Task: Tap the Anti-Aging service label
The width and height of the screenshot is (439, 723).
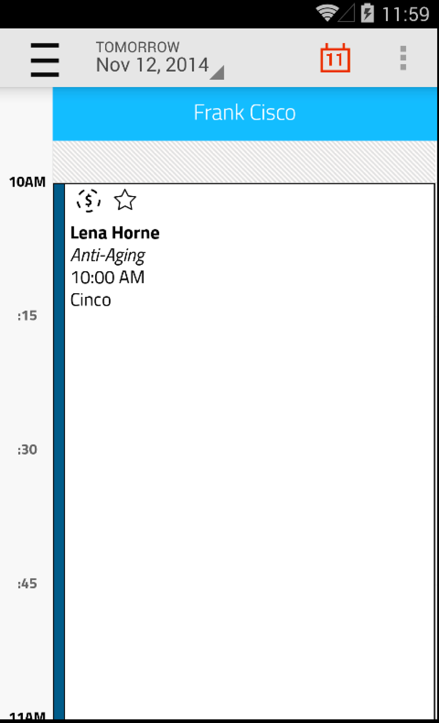Action: tap(108, 255)
